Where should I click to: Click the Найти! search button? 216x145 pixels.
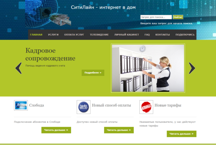click(x=178, y=17)
